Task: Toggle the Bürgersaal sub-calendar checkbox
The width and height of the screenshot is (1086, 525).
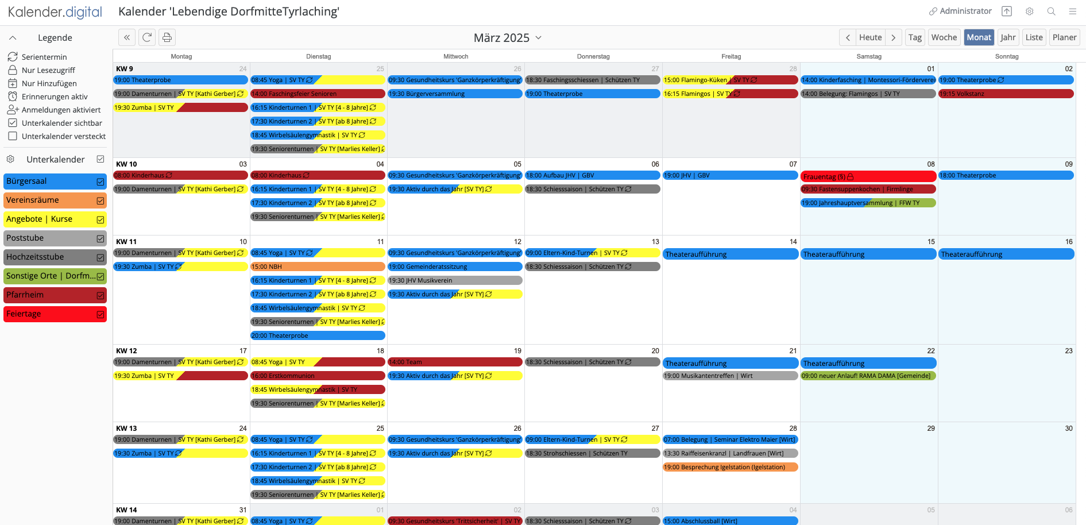Action: (101, 182)
